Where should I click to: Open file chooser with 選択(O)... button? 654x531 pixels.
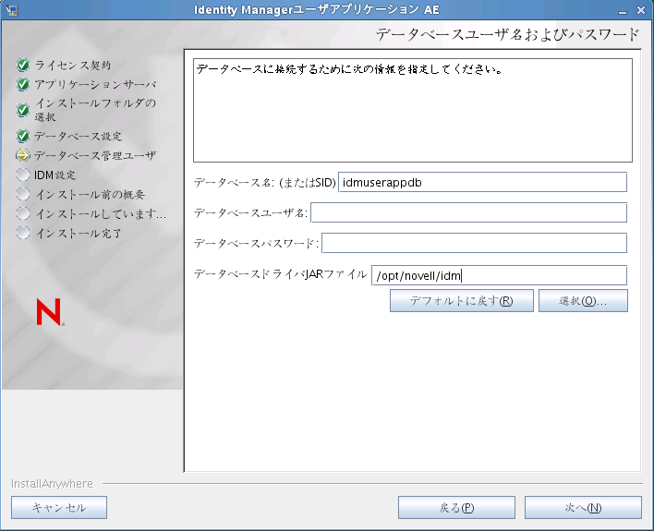click(583, 301)
